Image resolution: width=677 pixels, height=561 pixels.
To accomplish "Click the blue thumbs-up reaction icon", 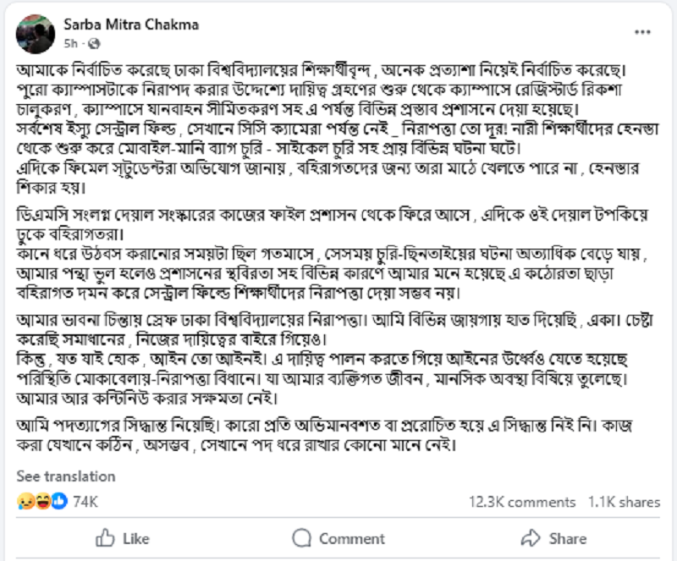I will [59, 501].
